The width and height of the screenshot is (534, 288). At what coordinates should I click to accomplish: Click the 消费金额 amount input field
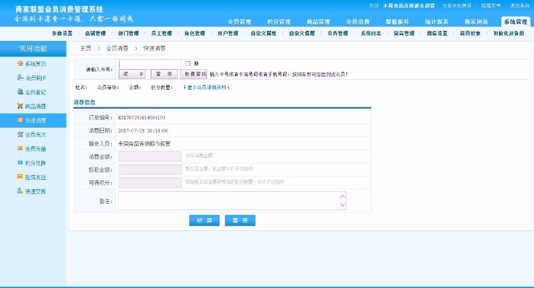pos(150,156)
